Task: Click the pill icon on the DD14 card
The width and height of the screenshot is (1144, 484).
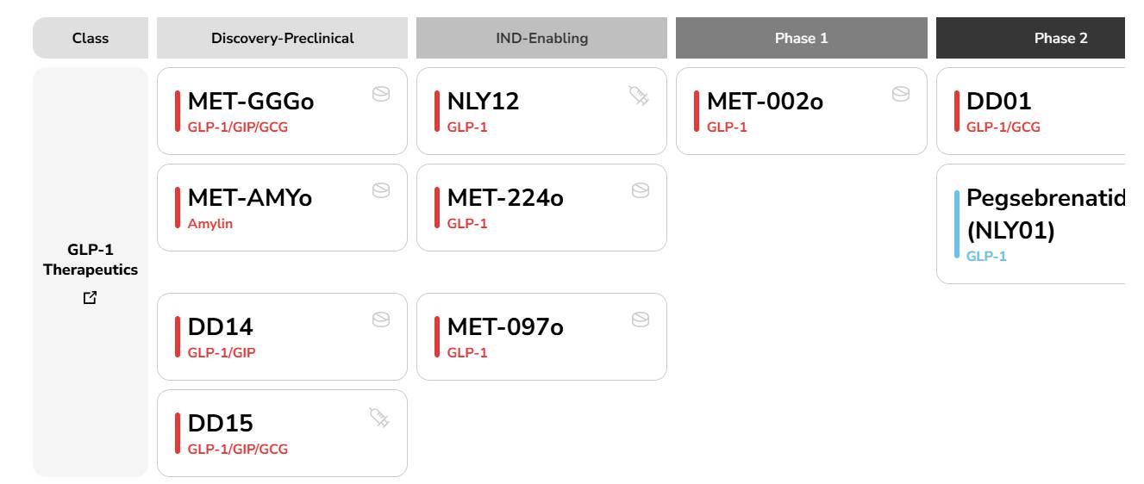Action: click(380, 320)
